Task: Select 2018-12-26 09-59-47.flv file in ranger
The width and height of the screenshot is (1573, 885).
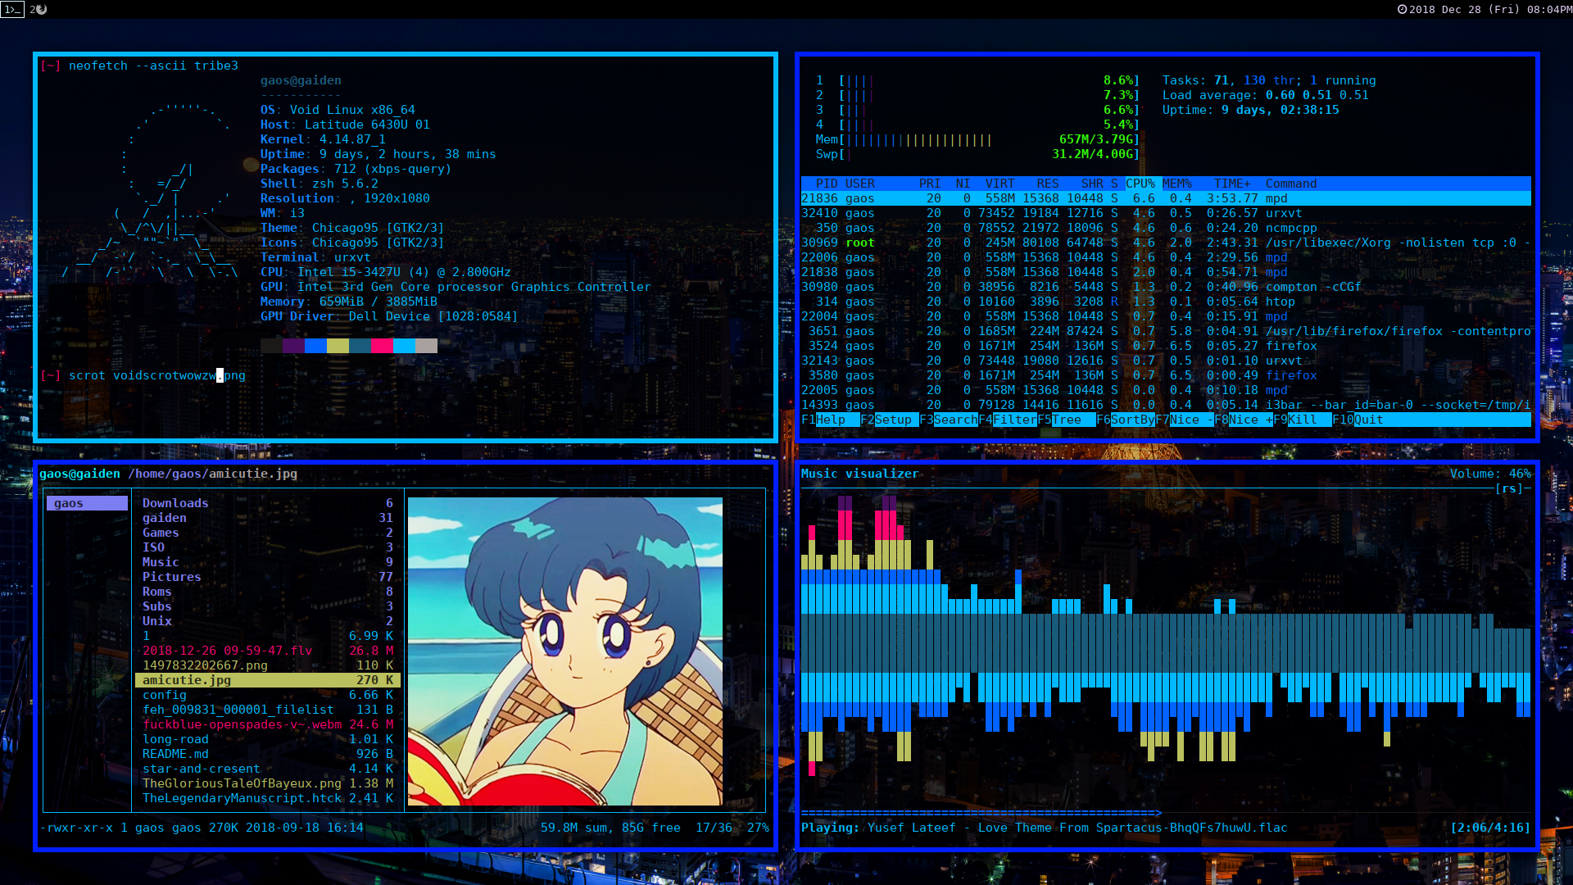Action: (267, 651)
